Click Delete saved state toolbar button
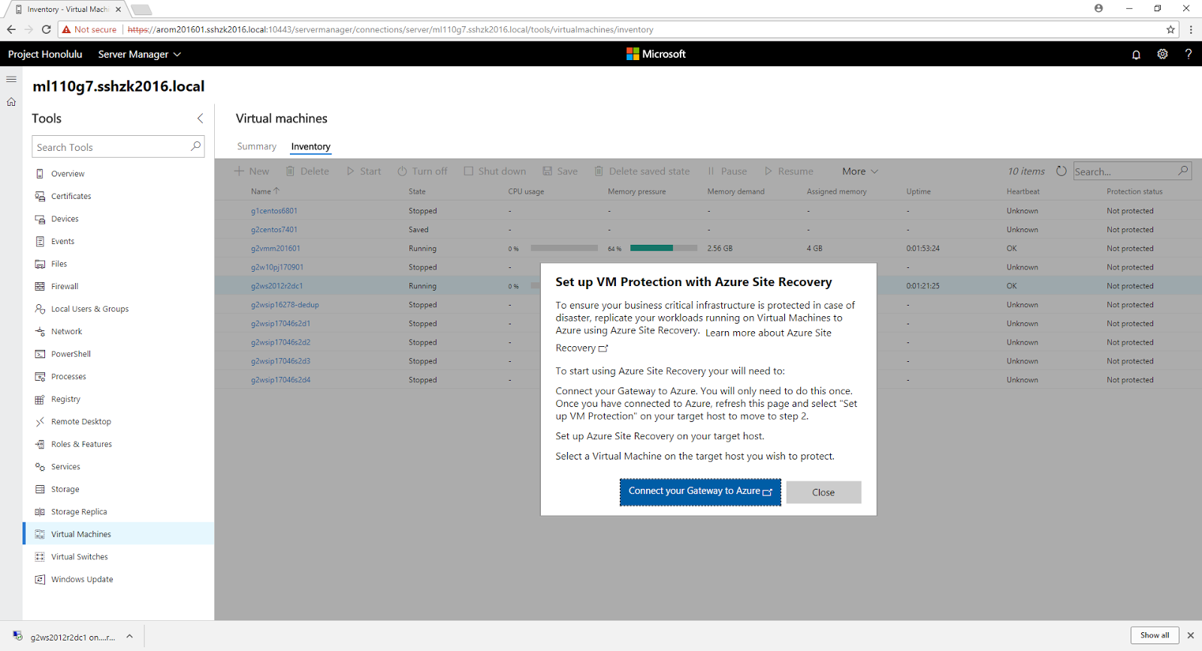The width and height of the screenshot is (1202, 651). pyautogui.click(x=642, y=171)
